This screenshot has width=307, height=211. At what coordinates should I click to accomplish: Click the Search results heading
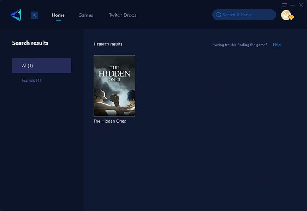(30, 43)
